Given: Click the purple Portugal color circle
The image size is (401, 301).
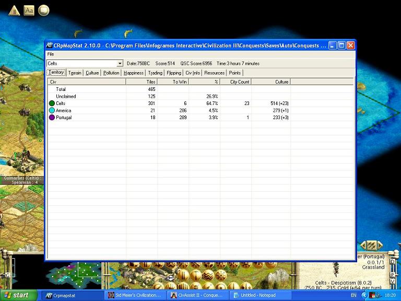Looking at the screenshot, I should [52, 118].
